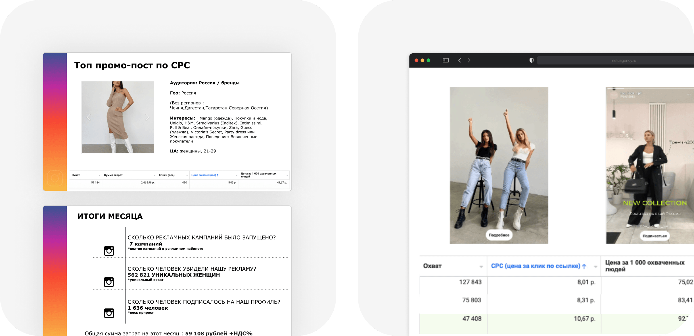Click the browser sidebar toggle icon

pyautogui.click(x=446, y=60)
